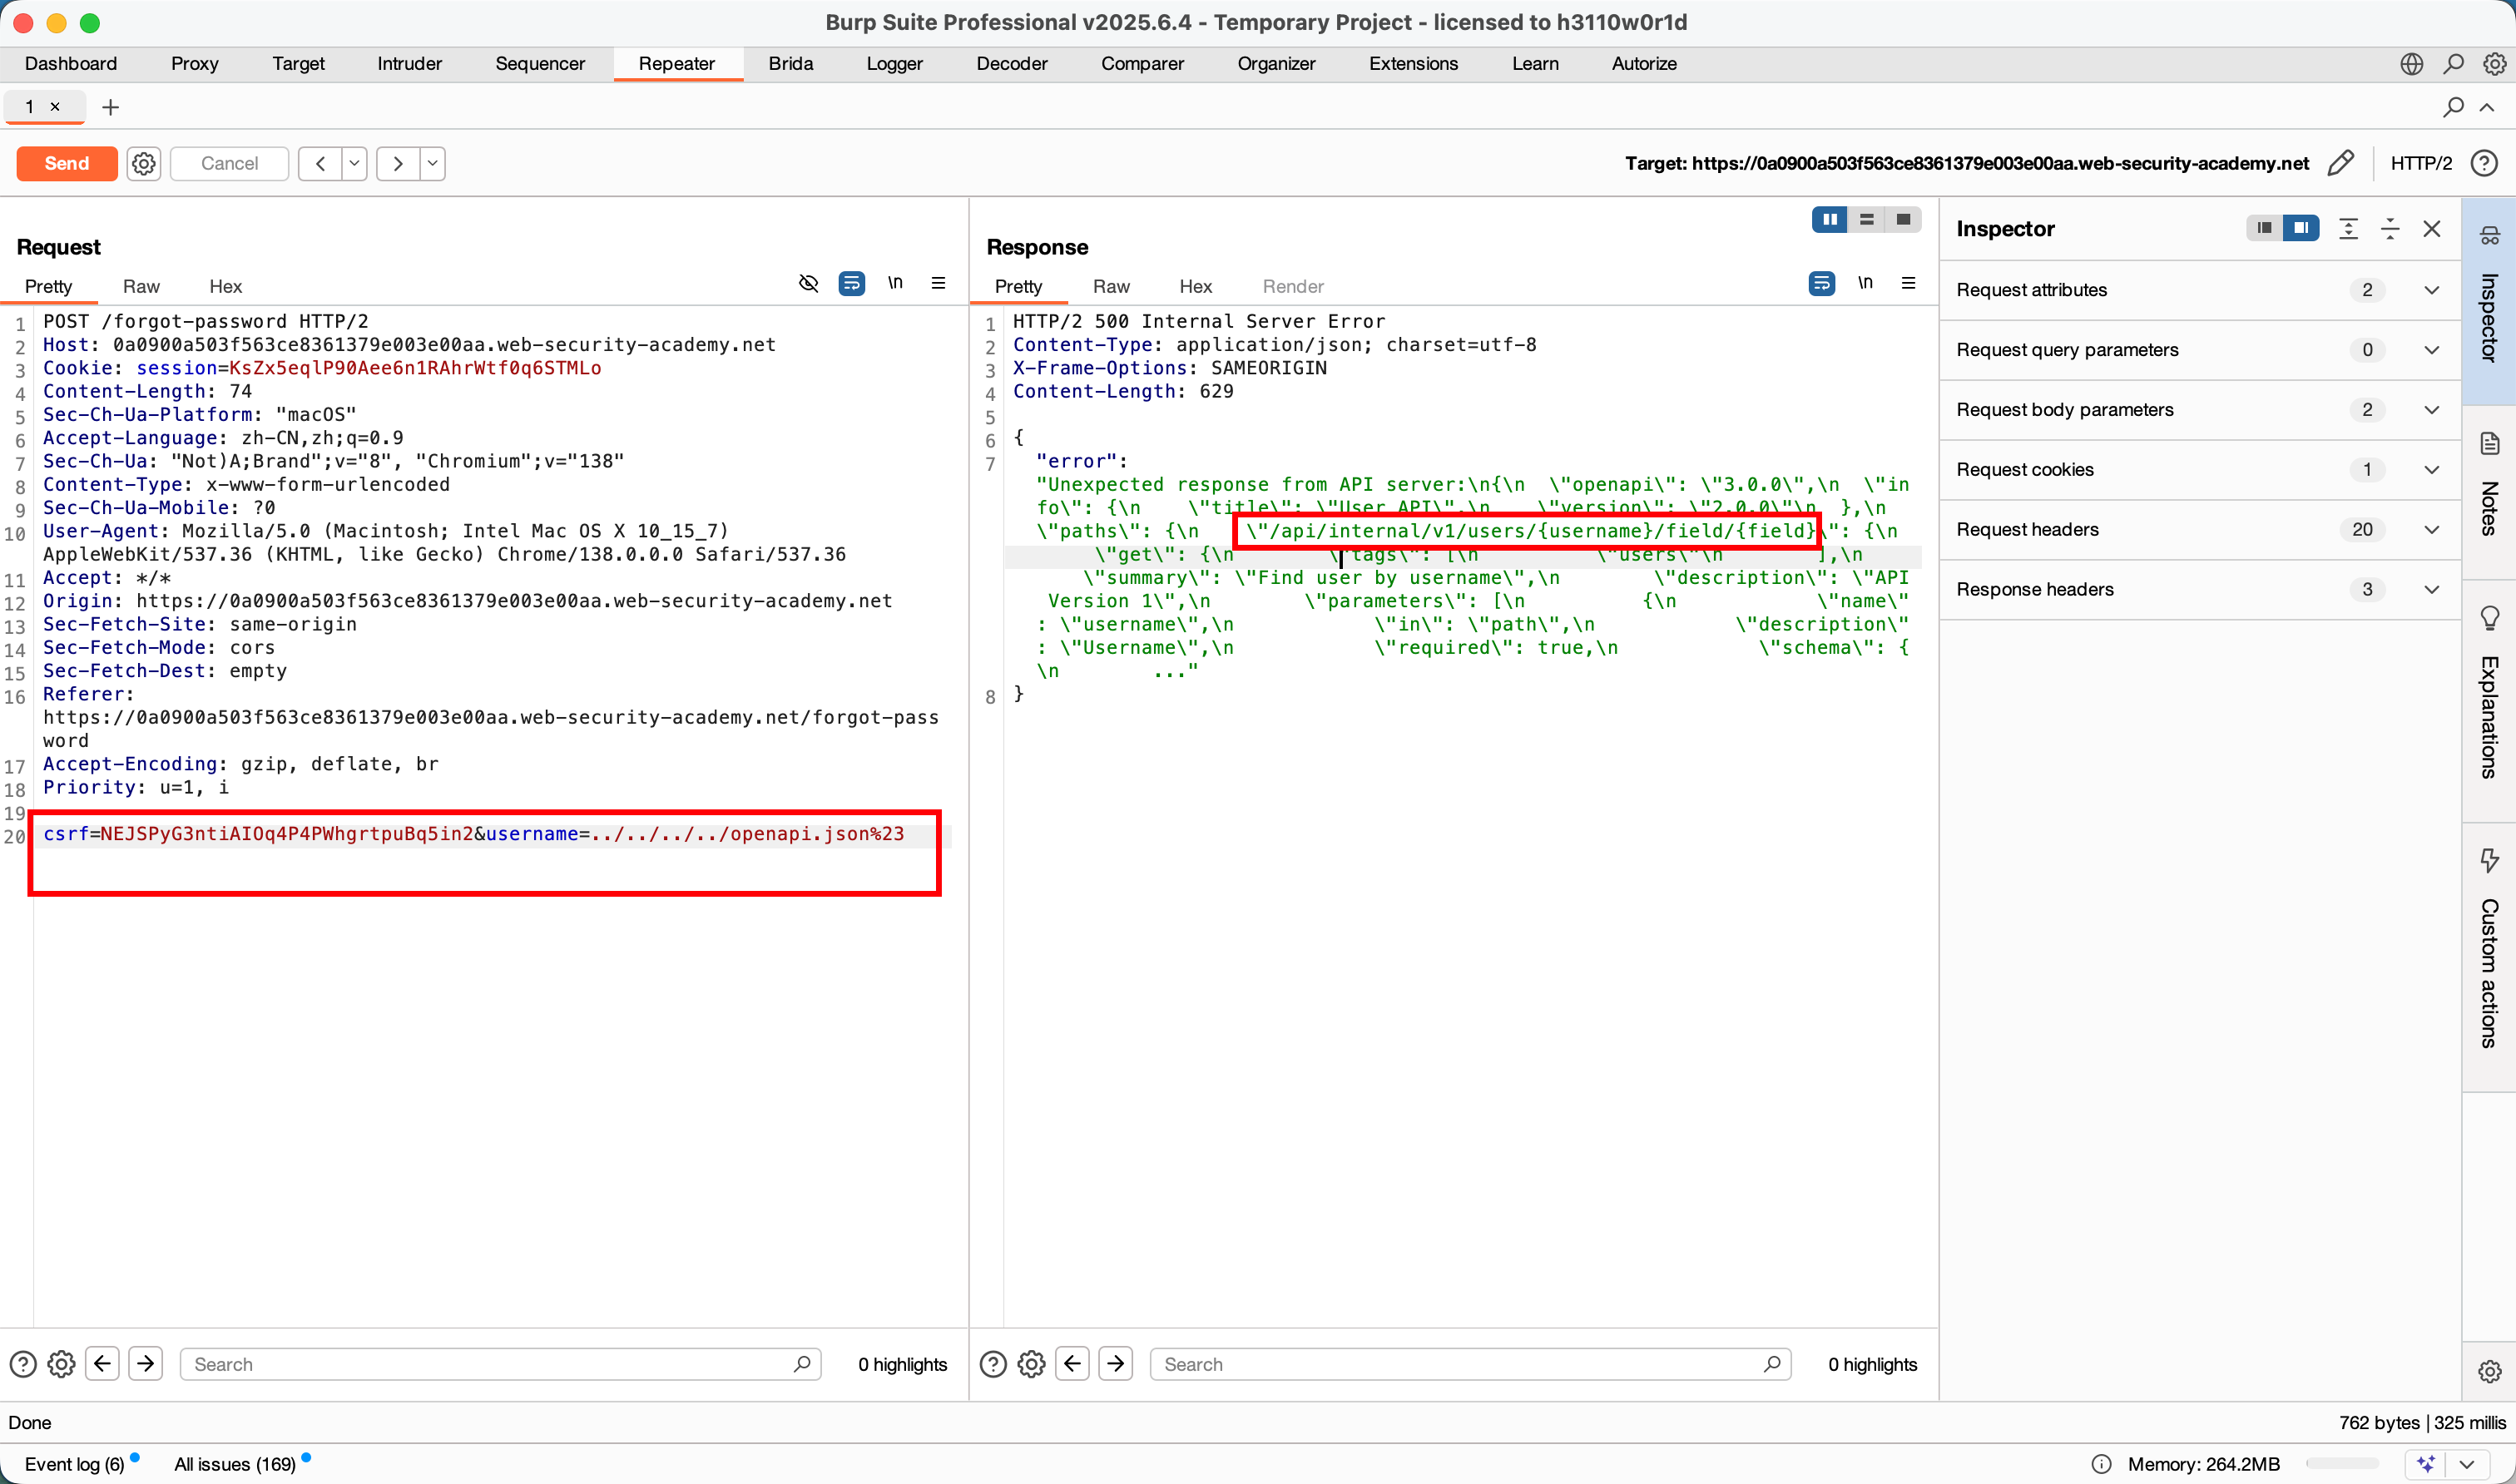Switch to the Intruder tab

tap(409, 64)
